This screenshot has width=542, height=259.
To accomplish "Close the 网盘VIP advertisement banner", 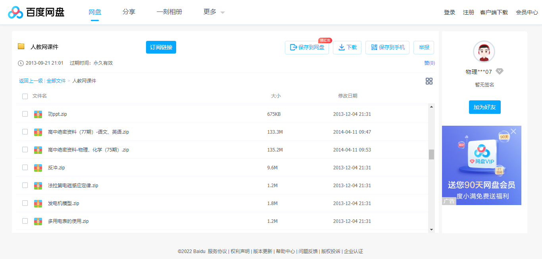I will coord(514,130).
